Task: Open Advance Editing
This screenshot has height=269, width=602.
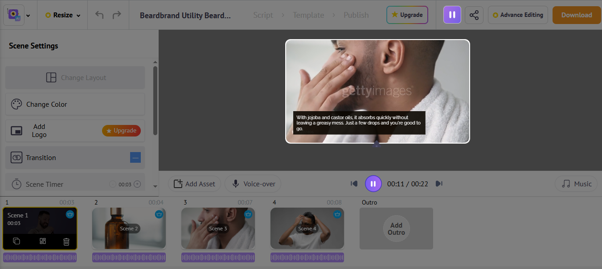Action: click(x=518, y=15)
